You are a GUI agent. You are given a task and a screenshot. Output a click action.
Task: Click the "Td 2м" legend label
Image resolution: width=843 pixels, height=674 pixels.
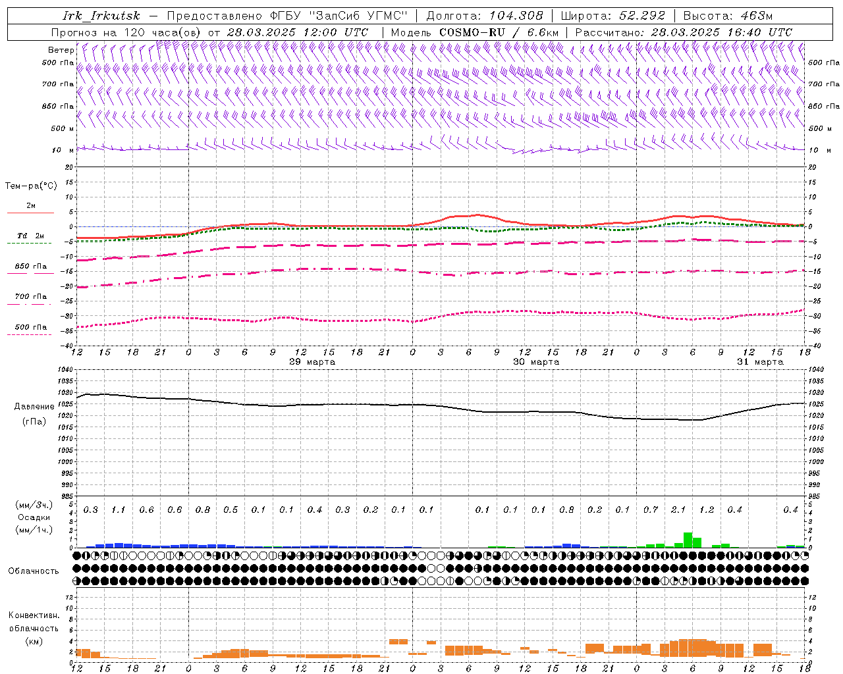tap(30, 236)
